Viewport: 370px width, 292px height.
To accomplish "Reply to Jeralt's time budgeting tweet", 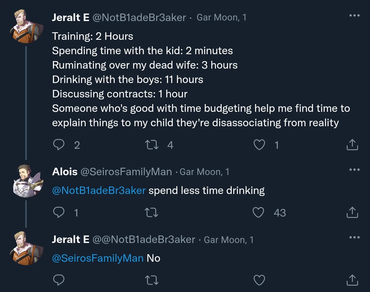I will [x=59, y=145].
